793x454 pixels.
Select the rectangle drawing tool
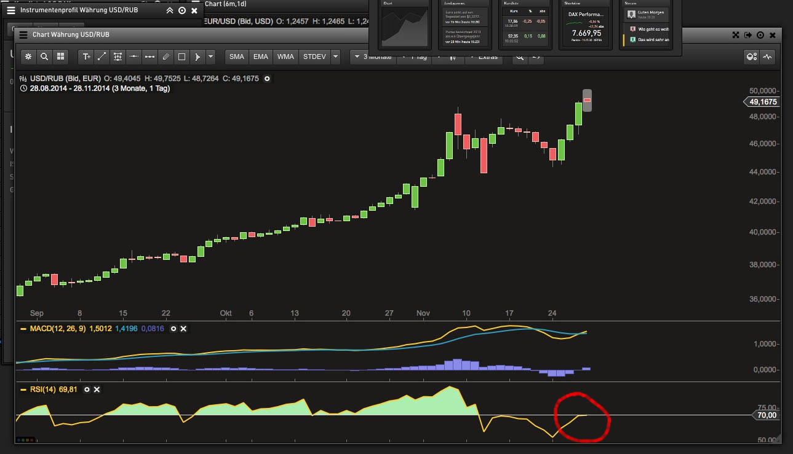pos(181,57)
